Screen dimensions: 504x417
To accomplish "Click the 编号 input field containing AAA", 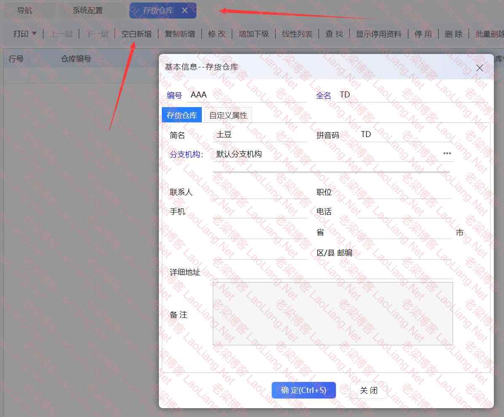I will point(247,95).
